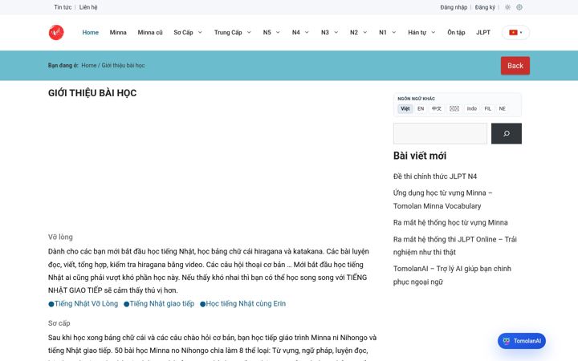
Task: Open the Tiếng Nhật Vỡ Lòng link
Action: click(83, 304)
